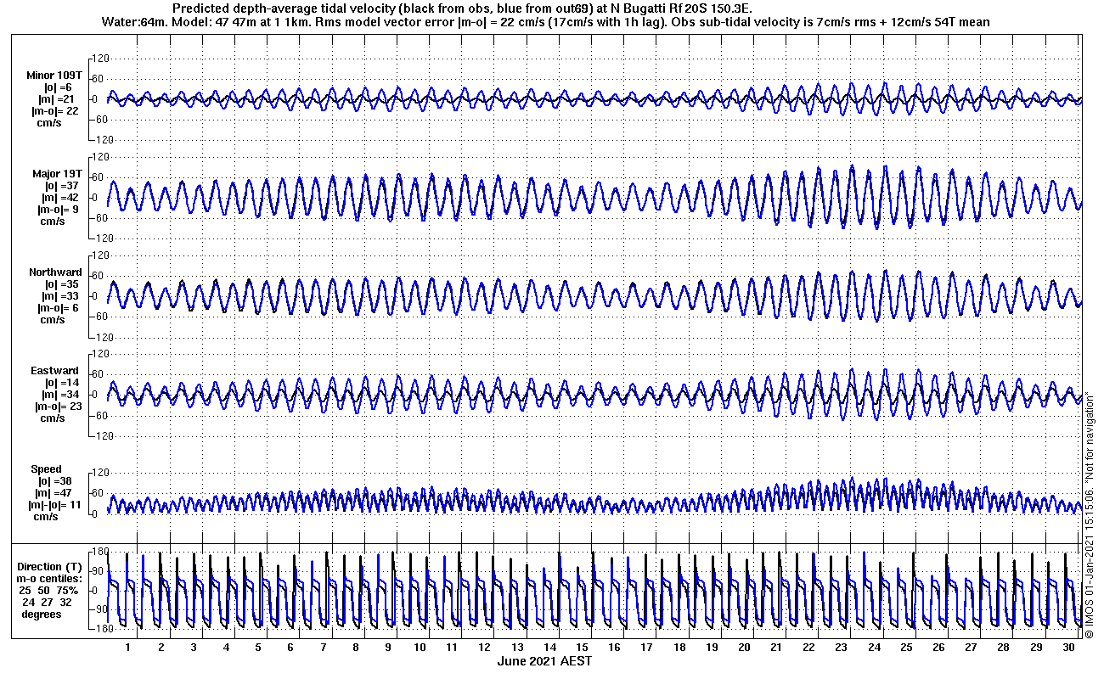
Task: Click the '-60' tick of the Eastward panel
Action: (x=100, y=414)
